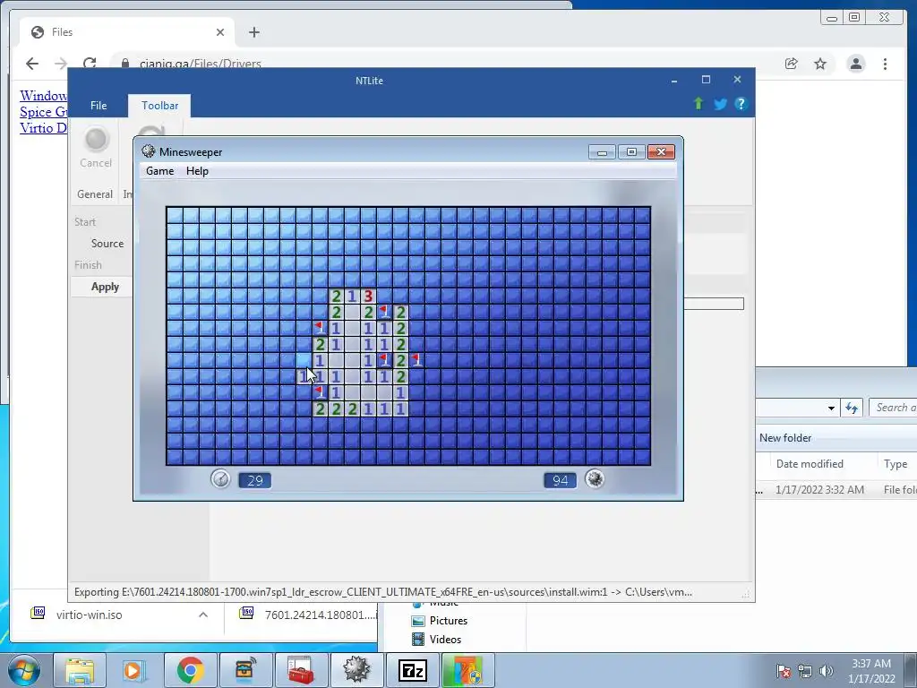Select Apply in the NTLite sidebar

point(105,287)
